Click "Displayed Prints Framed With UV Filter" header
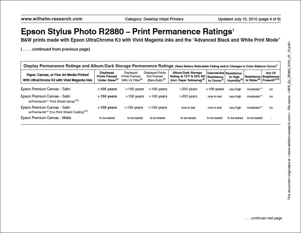This screenshot has width=301, height=233. (x=132, y=77)
